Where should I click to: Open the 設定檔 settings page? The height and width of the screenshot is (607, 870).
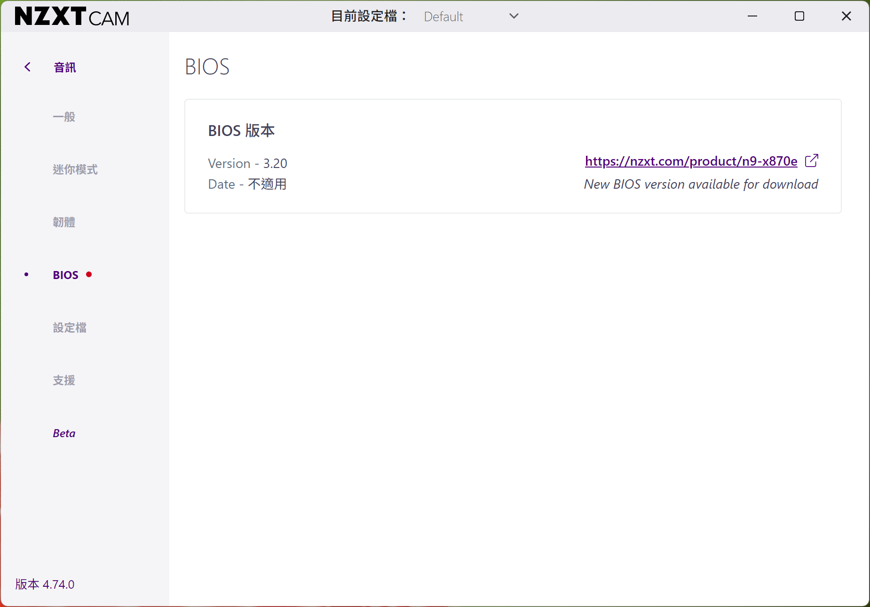(x=70, y=327)
